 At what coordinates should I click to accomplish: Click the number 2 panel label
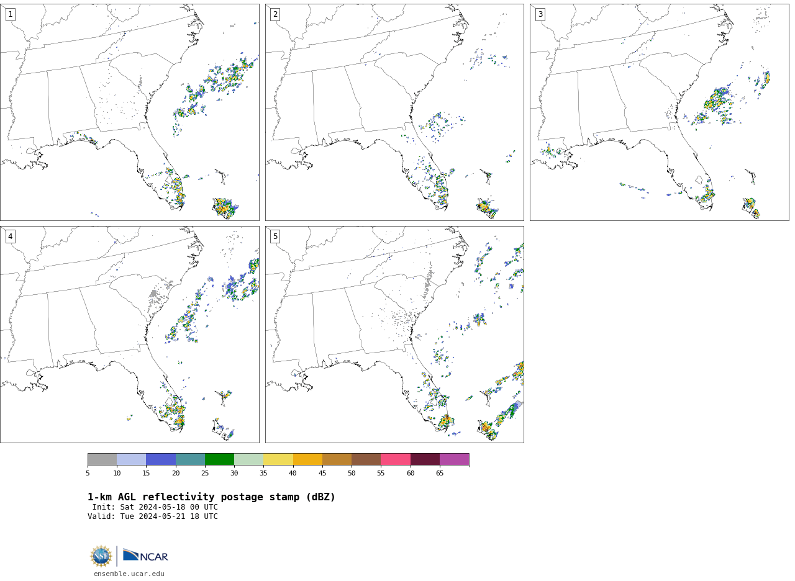tap(275, 14)
